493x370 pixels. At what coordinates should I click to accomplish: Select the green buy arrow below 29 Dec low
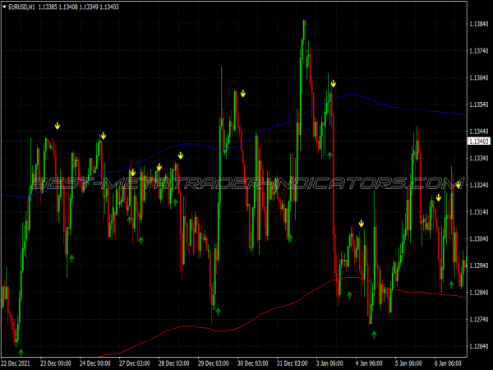pos(218,311)
